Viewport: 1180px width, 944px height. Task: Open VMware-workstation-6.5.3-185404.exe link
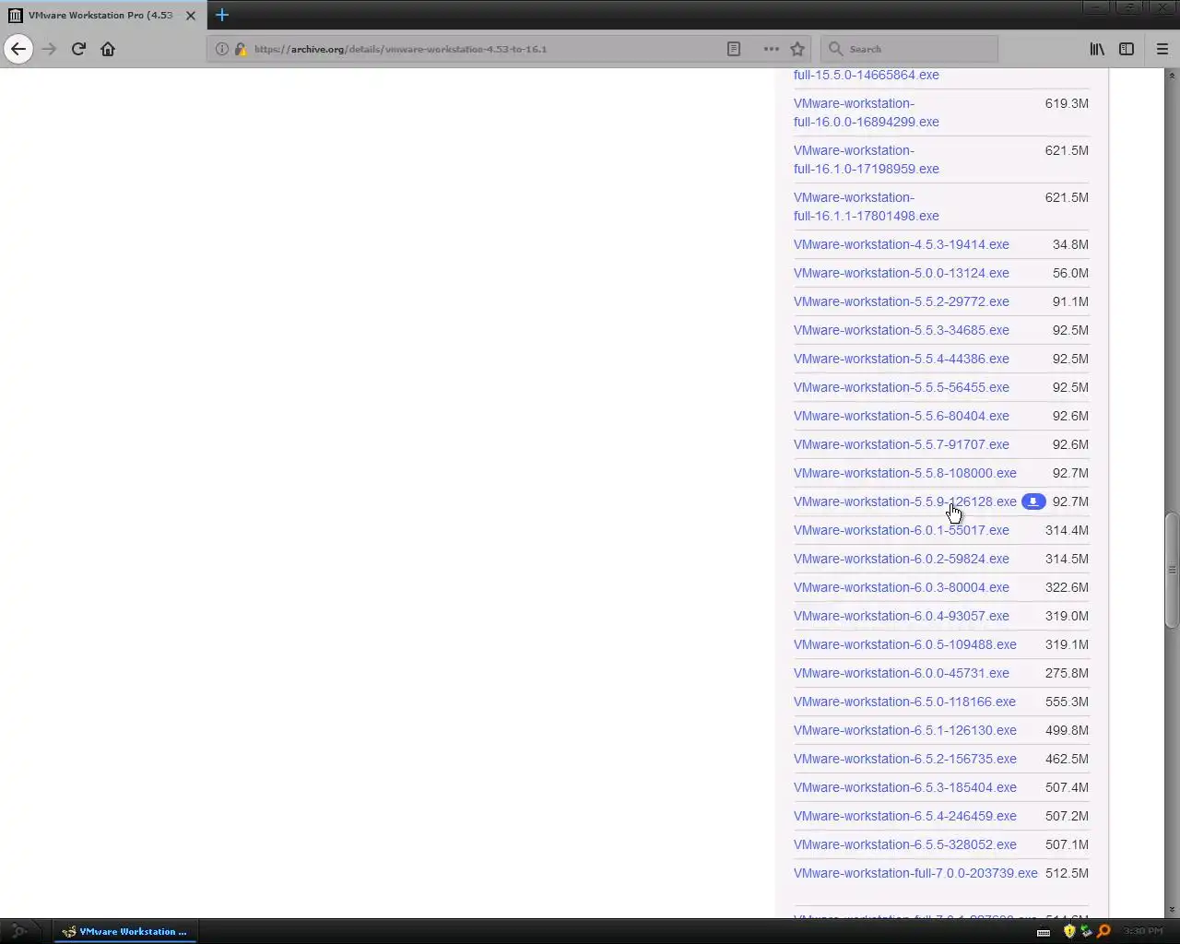click(x=905, y=787)
